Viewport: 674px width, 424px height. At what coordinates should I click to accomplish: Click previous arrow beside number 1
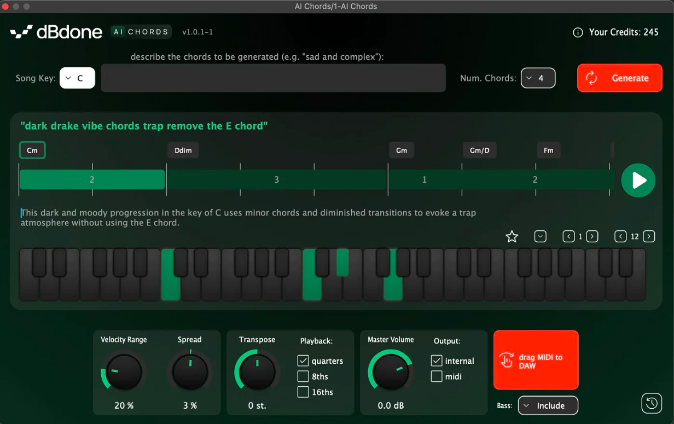pyautogui.click(x=568, y=236)
